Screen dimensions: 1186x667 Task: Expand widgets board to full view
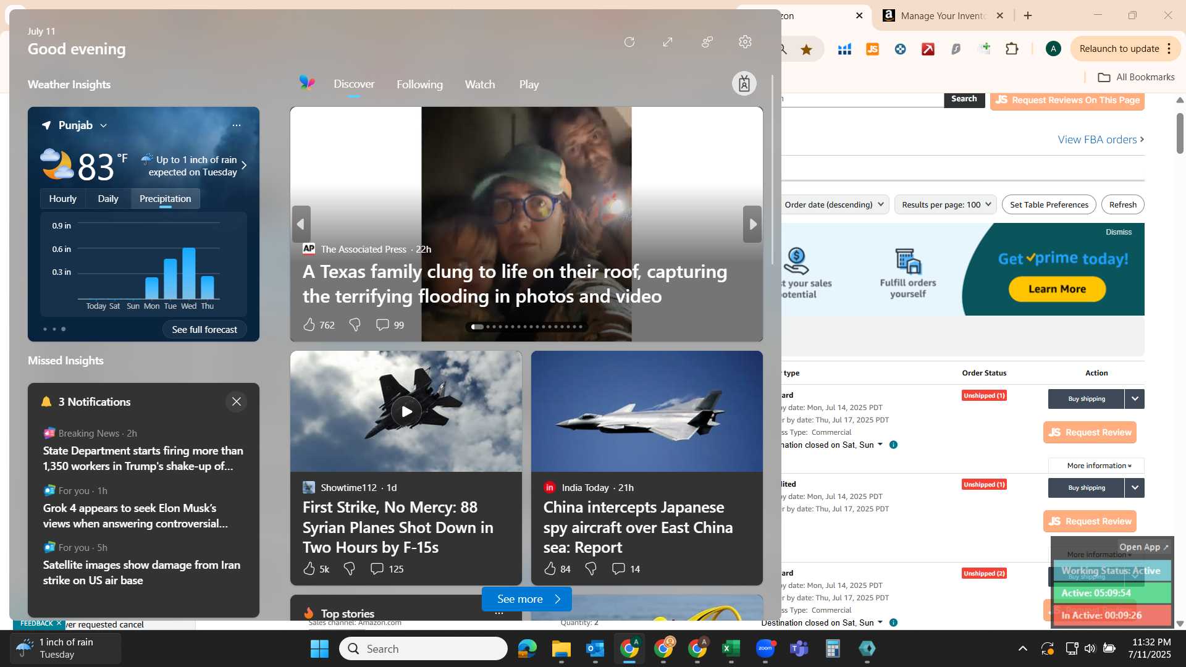668,42
